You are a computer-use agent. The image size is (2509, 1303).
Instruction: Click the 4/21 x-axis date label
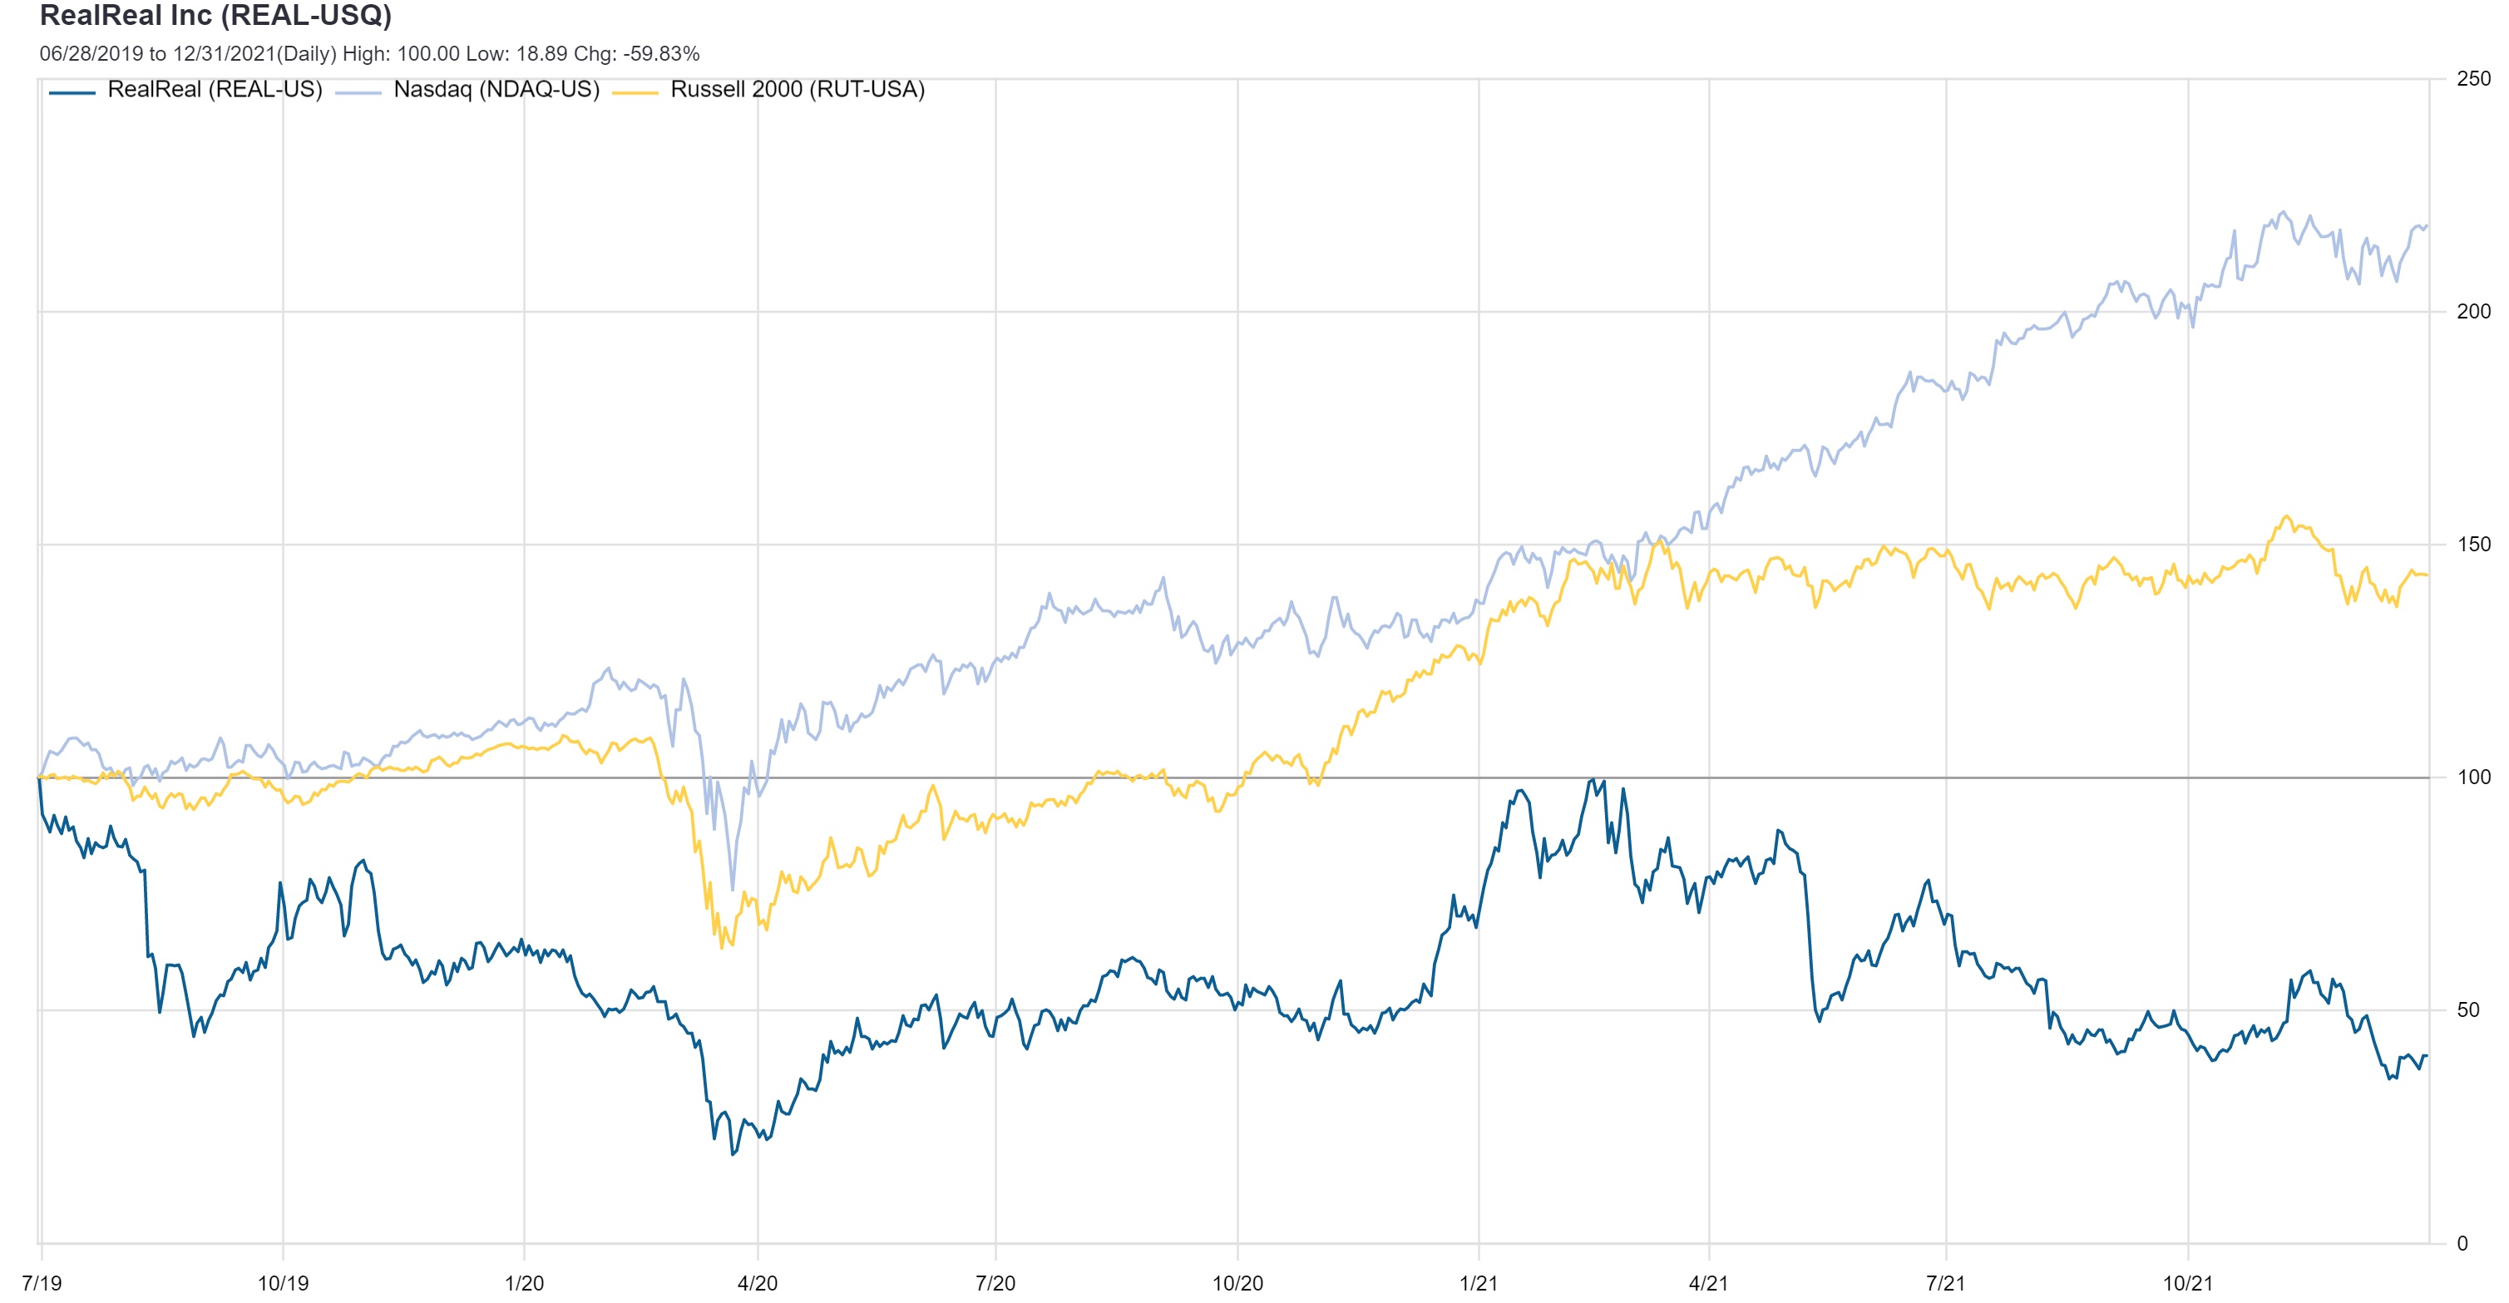tap(1707, 1282)
